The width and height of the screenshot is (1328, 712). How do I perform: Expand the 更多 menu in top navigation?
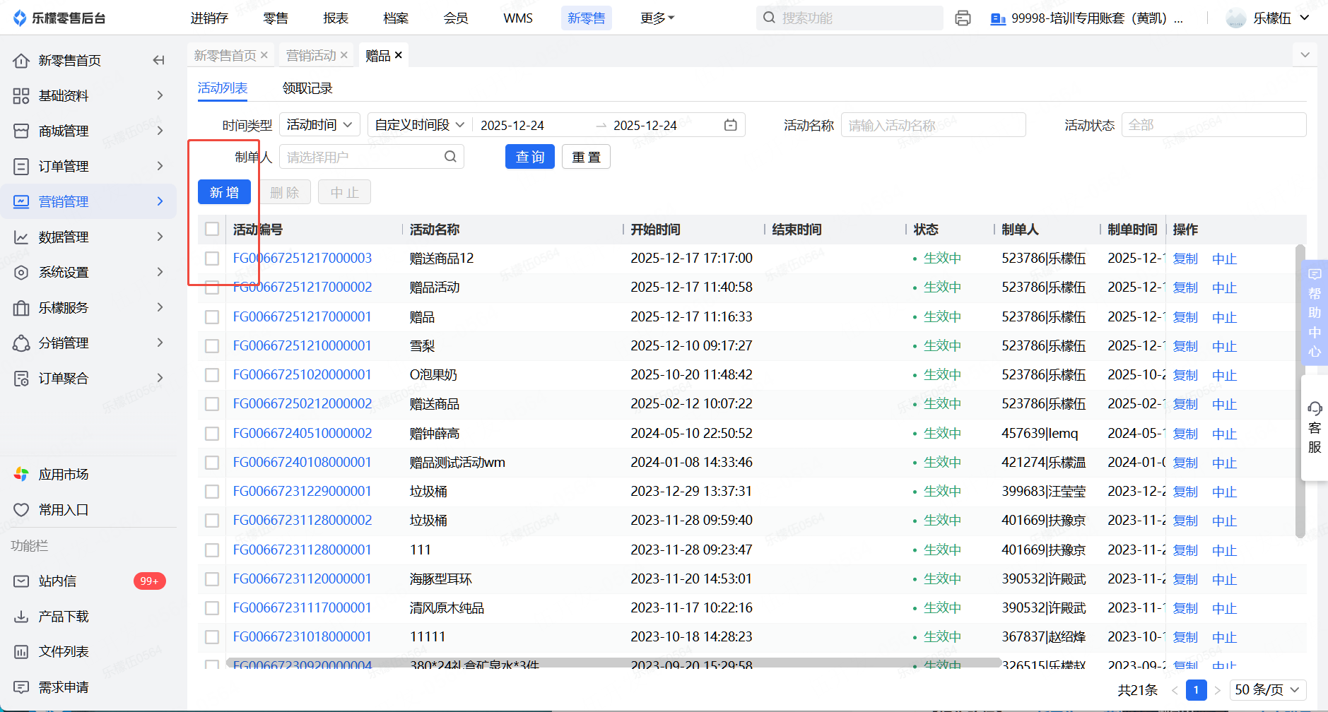pos(657,18)
